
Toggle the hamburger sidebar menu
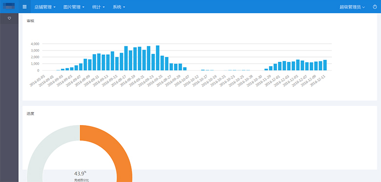click(24, 6)
